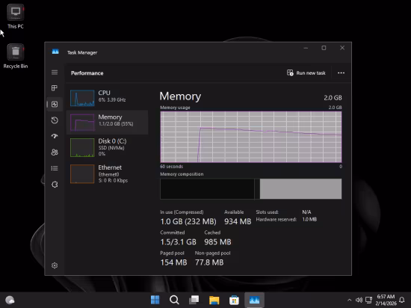Open the Windows Start menu
Image resolution: width=411 pixels, height=308 pixels.
point(155,300)
